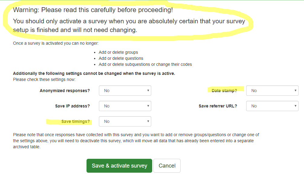Expand the Date stamp dropdown
This screenshot has height=176, width=304.
(x=272, y=91)
